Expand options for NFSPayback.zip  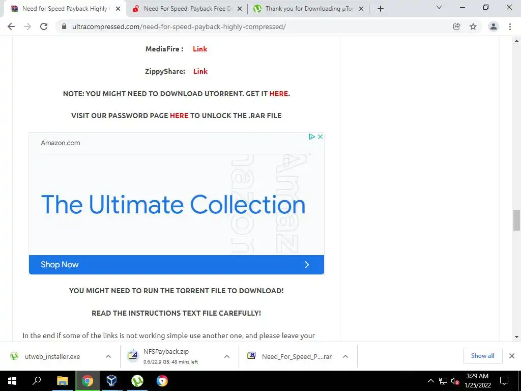[227, 356]
